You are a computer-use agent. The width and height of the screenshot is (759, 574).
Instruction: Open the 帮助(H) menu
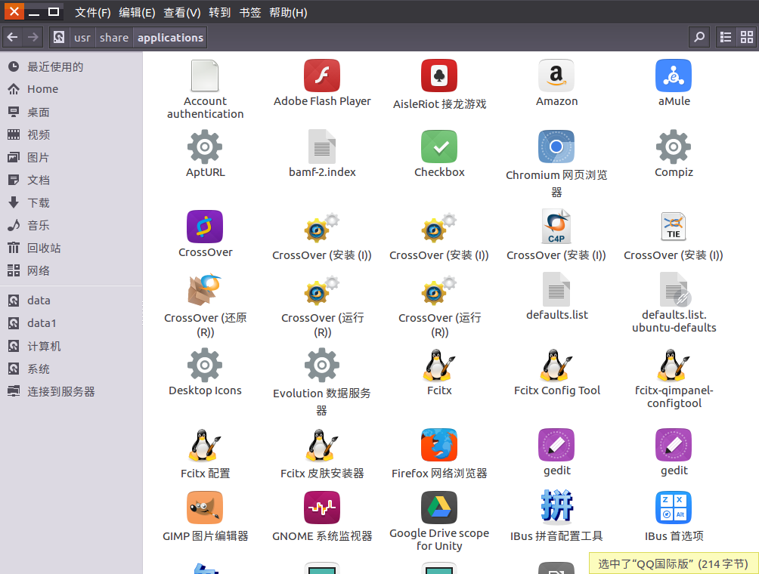pos(289,13)
